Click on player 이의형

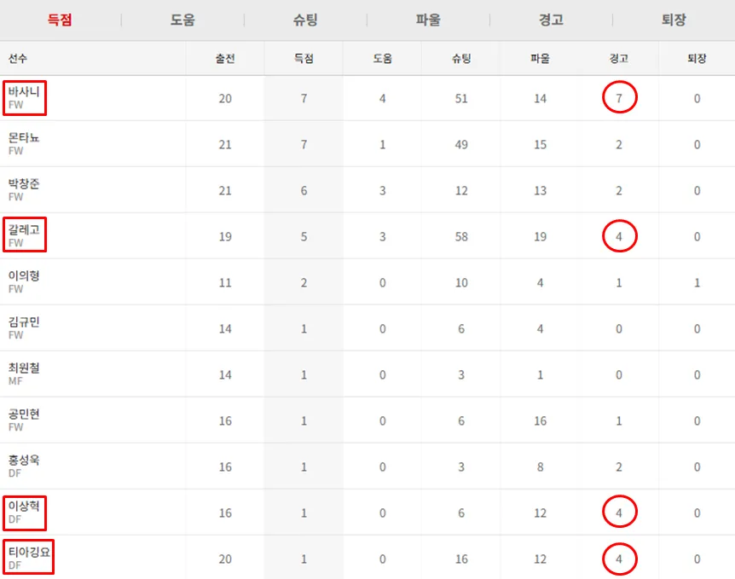point(24,276)
